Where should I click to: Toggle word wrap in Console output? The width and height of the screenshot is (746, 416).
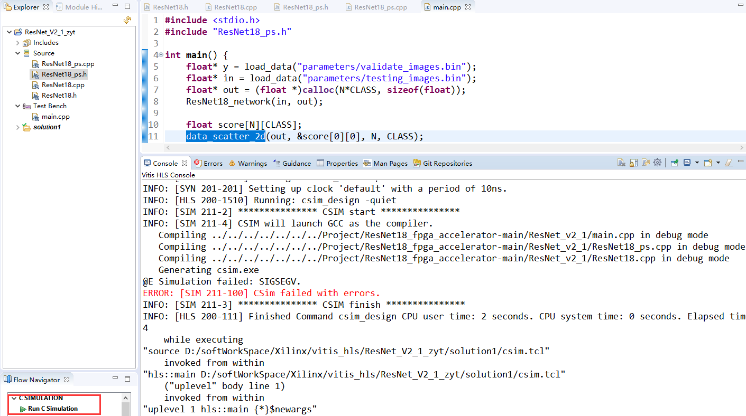point(646,163)
